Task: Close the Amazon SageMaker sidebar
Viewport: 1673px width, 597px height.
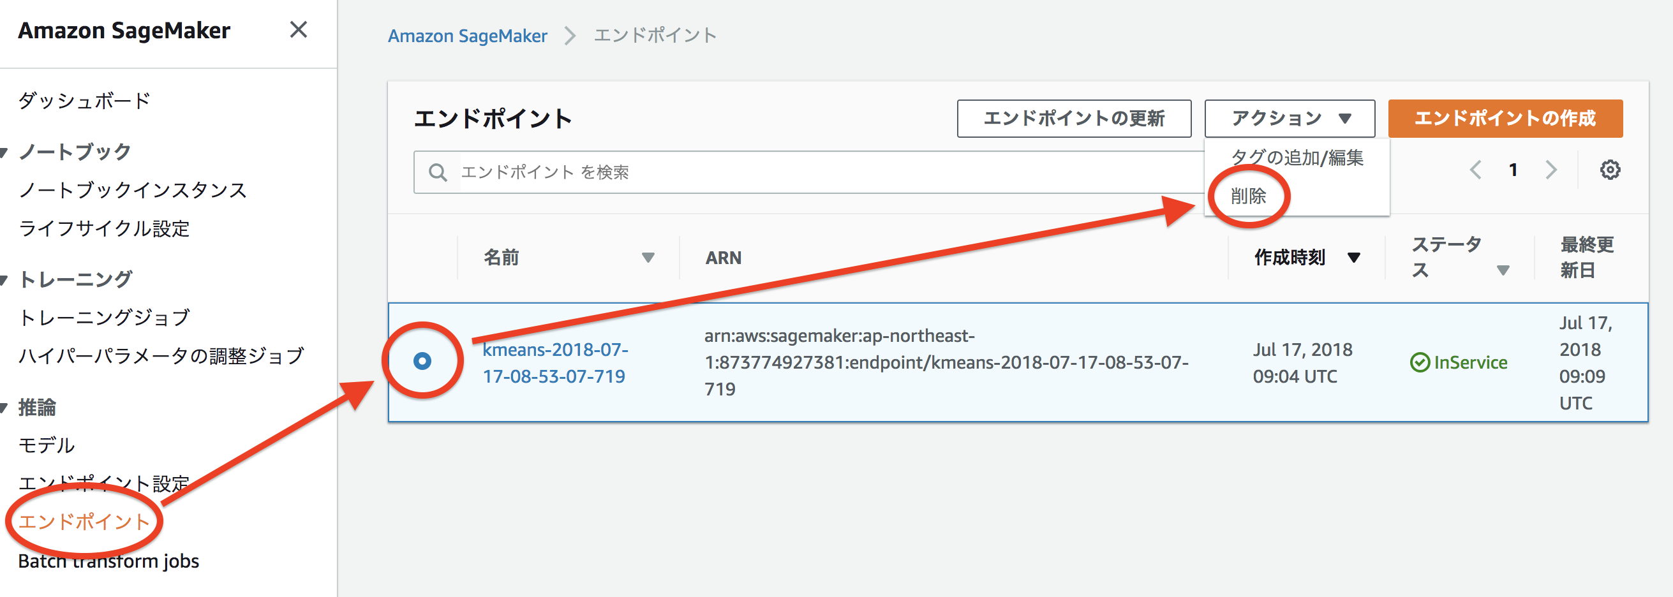Action: point(298,30)
